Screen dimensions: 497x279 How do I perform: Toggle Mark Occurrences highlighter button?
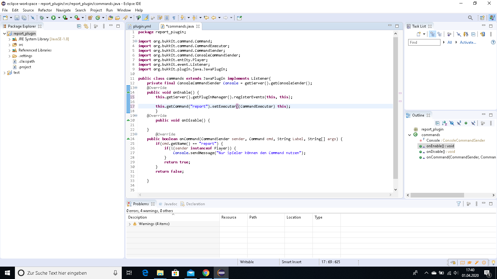[x=145, y=18]
